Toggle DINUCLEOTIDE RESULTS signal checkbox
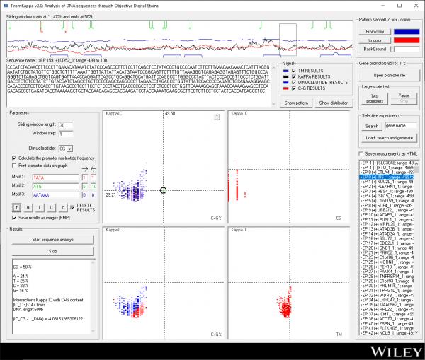Image resolution: width=425 pixels, height=360 pixels. click(294, 82)
